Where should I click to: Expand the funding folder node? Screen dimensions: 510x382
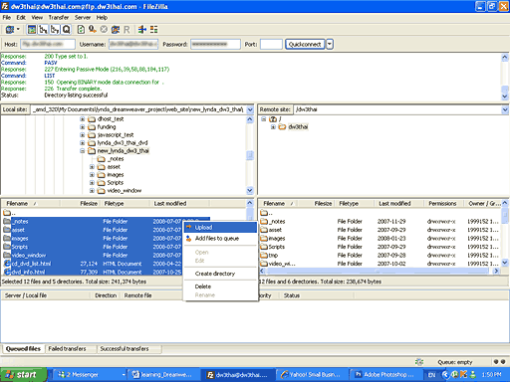tap(82, 126)
